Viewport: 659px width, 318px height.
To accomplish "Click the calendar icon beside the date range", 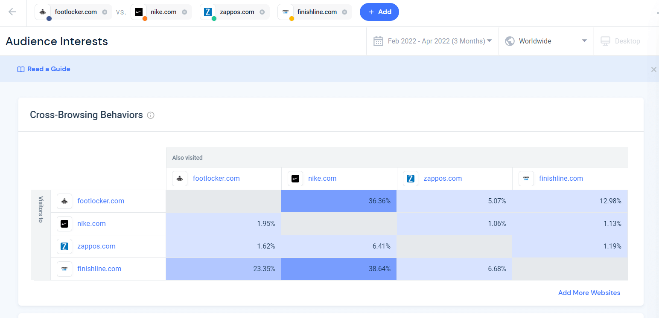I will tap(378, 41).
